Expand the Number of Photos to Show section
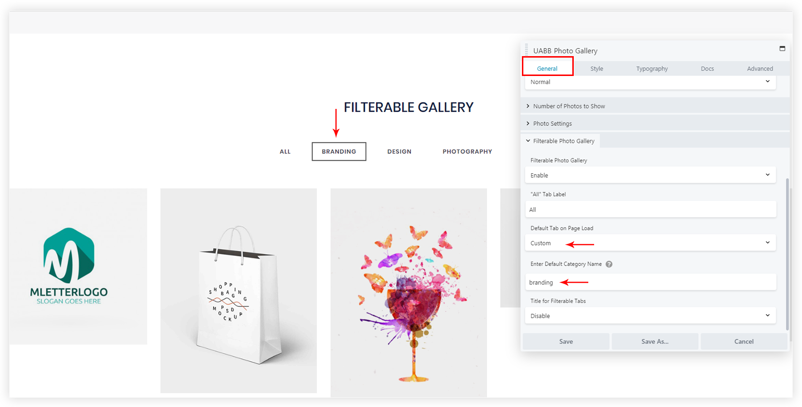 569,106
